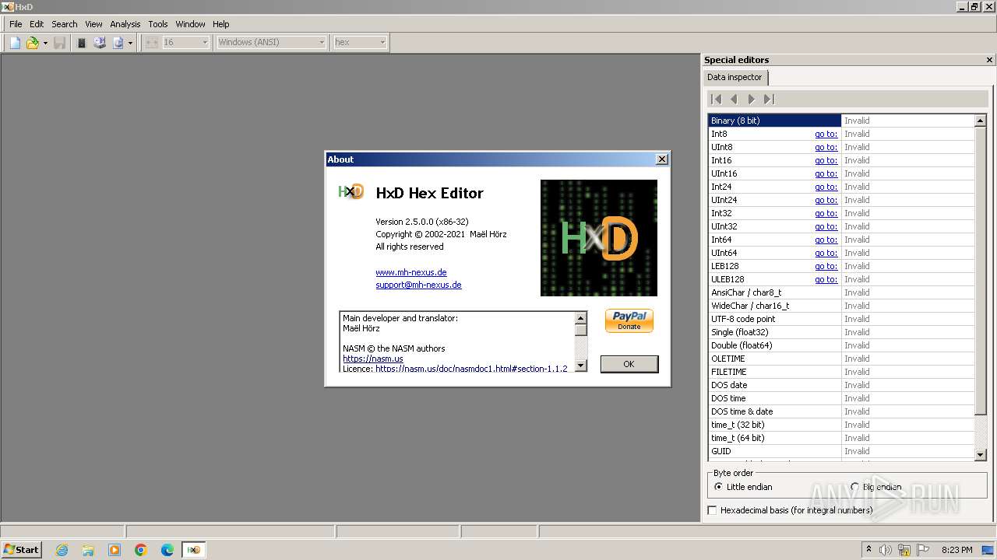Open the Tools menu
This screenshot has height=560, width=997.
[x=158, y=24]
